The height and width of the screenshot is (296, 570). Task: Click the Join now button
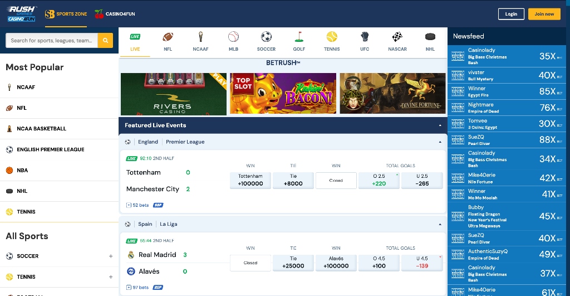(x=544, y=14)
